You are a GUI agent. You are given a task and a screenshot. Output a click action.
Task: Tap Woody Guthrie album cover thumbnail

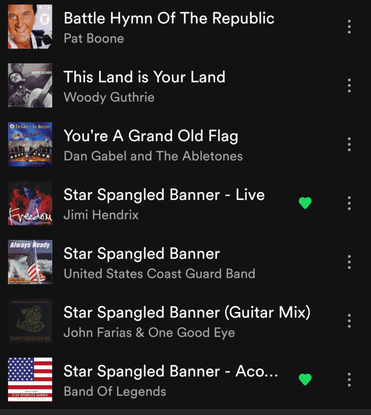pos(30,85)
